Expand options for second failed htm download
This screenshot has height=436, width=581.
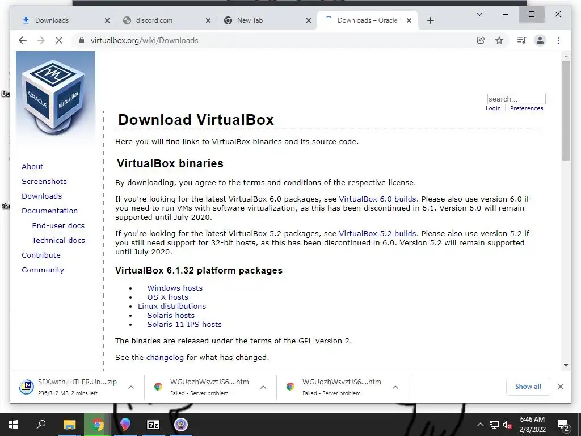tap(395, 387)
